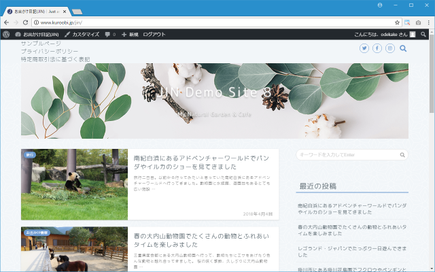Open お出かけ日記(JIN) dashboard menu
This screenshot has width=435, height=272.
37,35
